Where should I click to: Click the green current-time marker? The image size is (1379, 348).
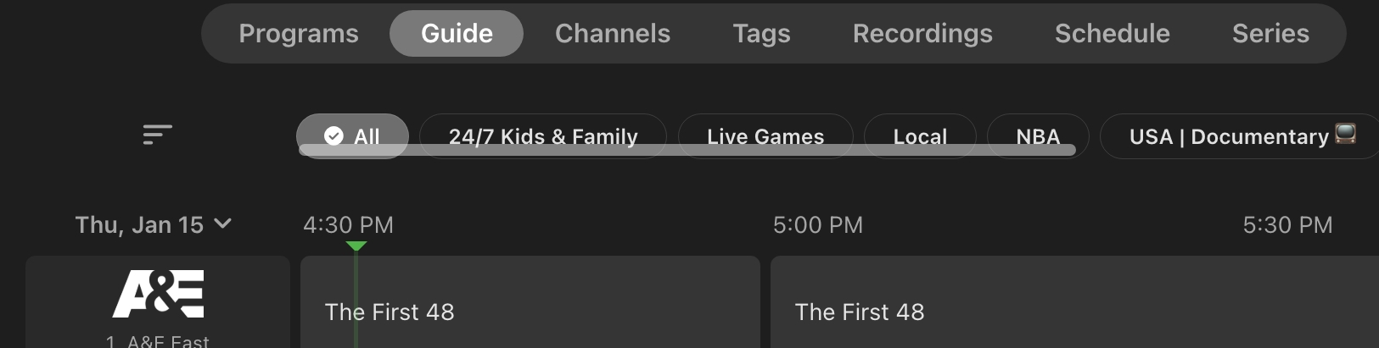(x=356, y=246)
